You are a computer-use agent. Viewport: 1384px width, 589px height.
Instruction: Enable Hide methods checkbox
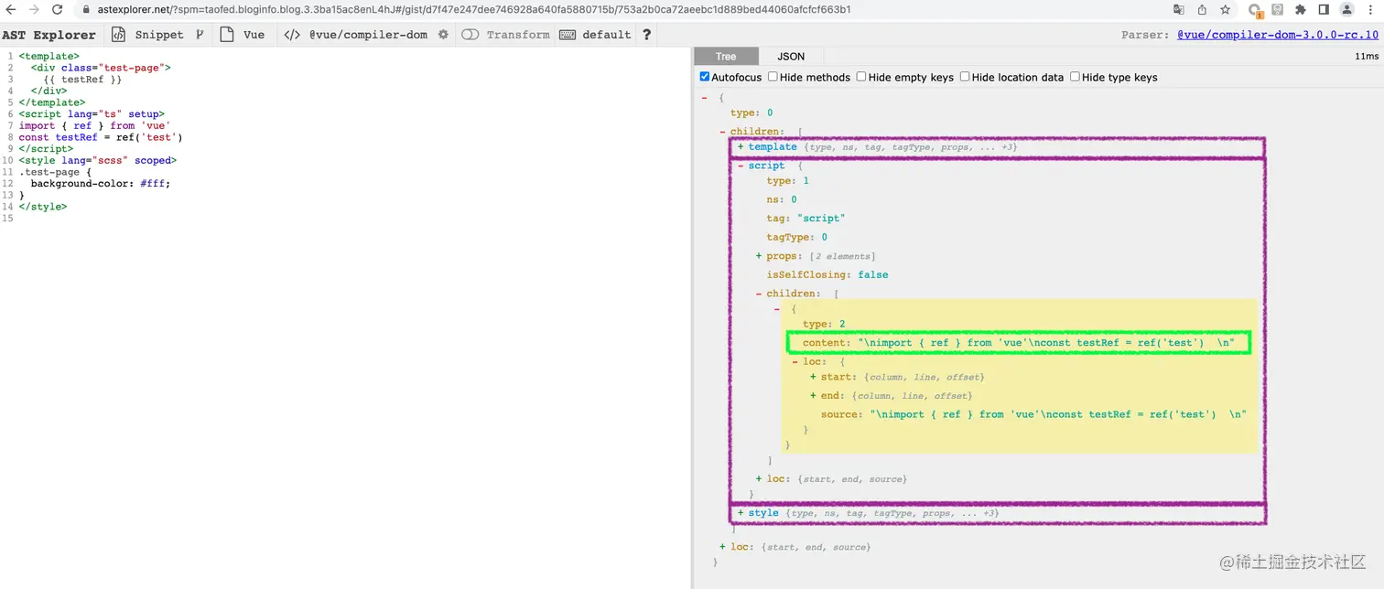click(x=773, y=77)
